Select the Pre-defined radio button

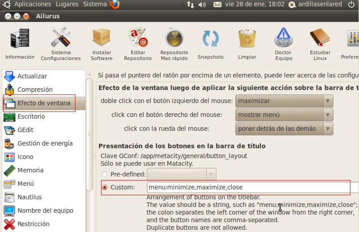pos(105,174)
